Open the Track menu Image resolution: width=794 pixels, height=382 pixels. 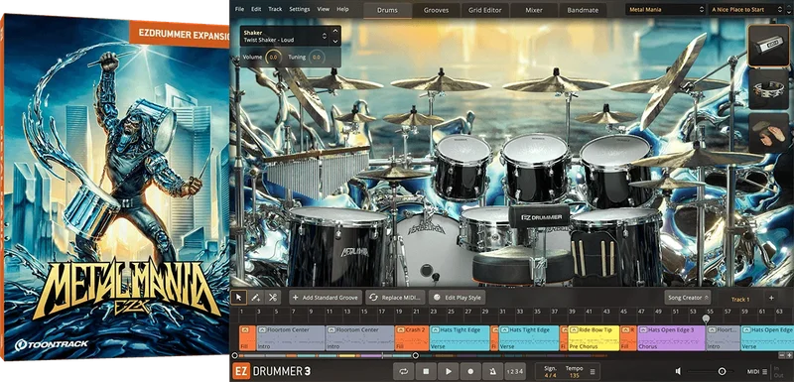pyautogui.click(x=276, y=9)
